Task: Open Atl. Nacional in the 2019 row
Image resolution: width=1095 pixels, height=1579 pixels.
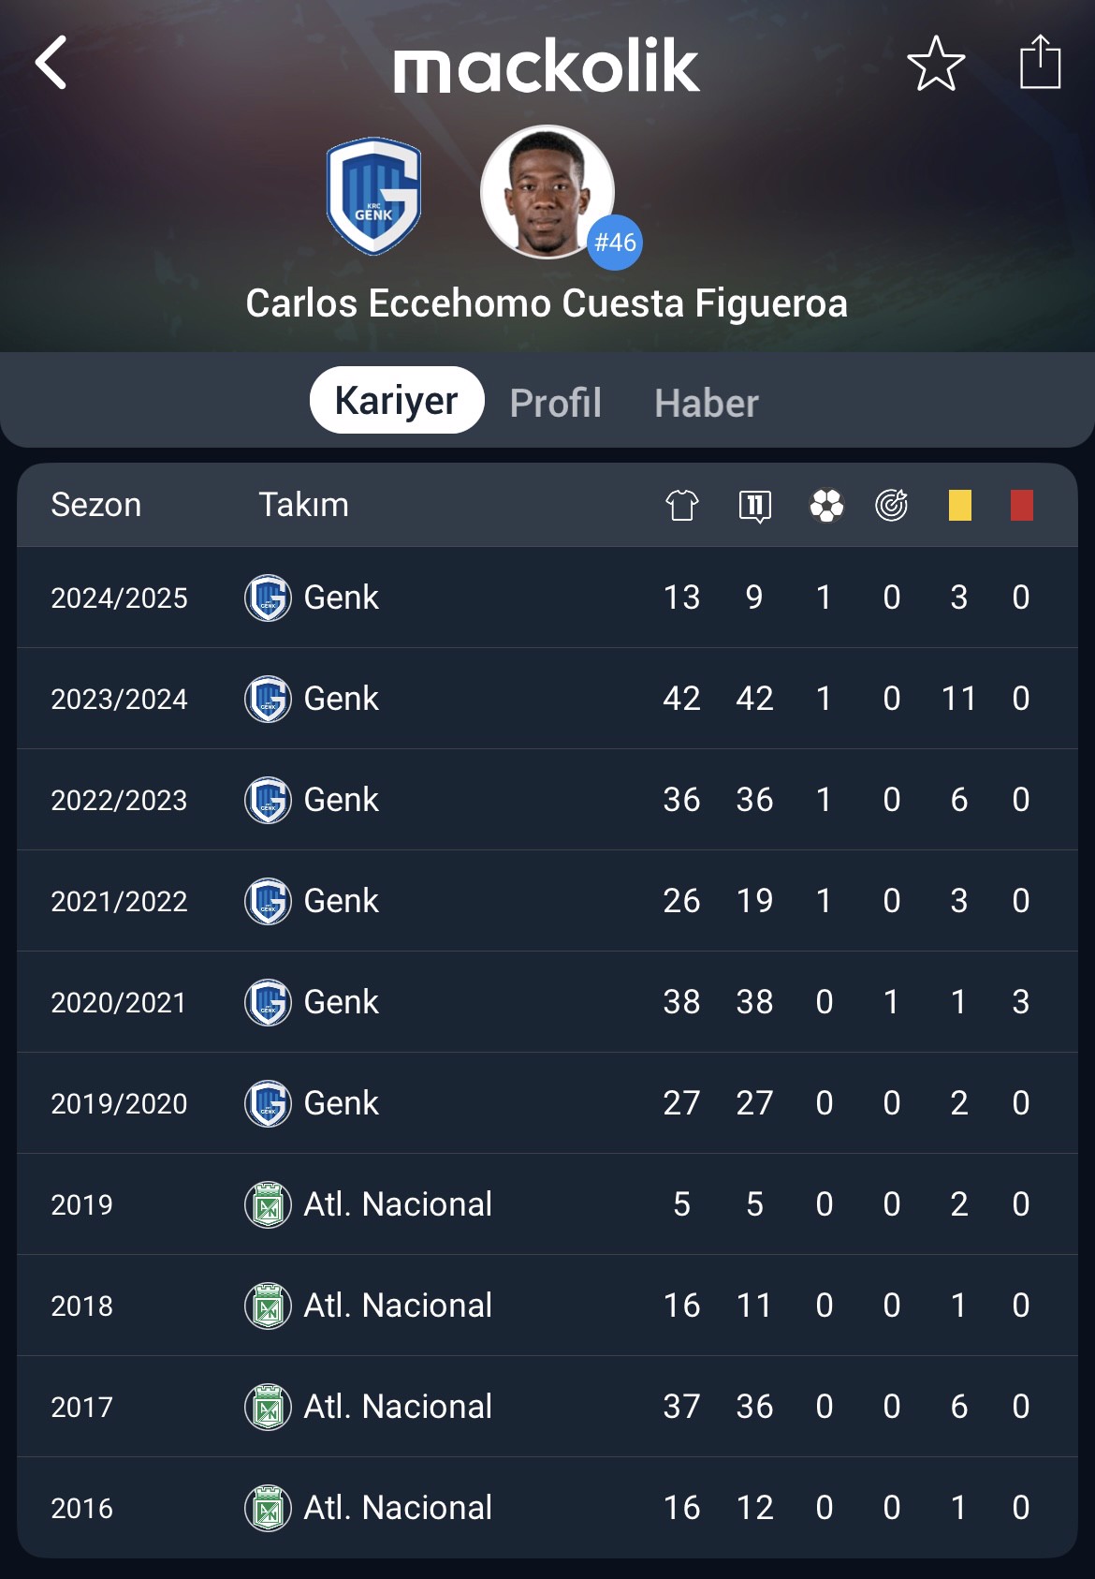Action: (398, 1204)
